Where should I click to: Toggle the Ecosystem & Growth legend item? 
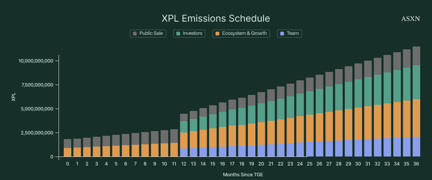241,33
